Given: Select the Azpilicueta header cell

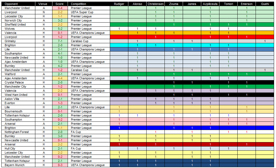Looking at the screenshot, I should pyautogui.click(x=210, y=4).
